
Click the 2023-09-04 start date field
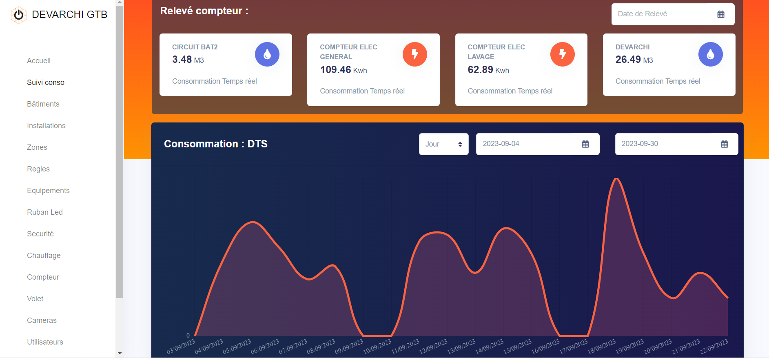point(524,144)
